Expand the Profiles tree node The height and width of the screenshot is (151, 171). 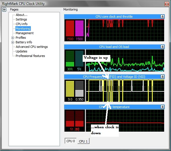(13, 38)
